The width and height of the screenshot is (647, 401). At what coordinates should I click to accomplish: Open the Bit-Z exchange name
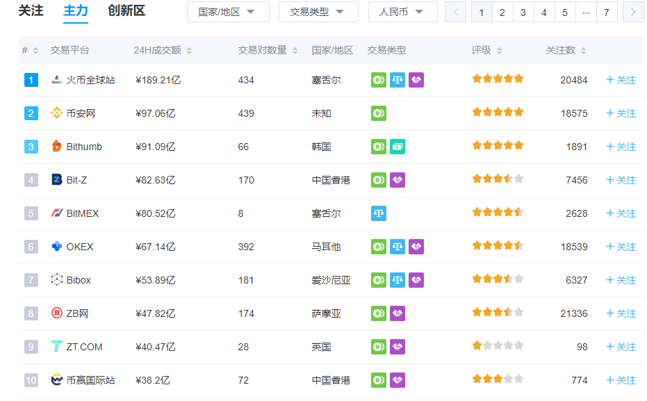click(76, 180)
